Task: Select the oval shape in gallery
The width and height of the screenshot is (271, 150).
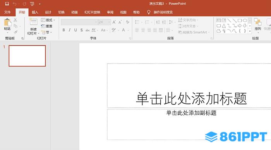Action: point(245,20)
